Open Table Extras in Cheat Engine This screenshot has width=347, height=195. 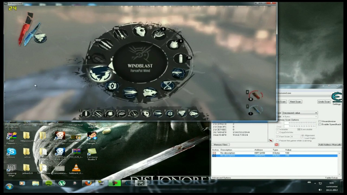(x=332, y=178)
